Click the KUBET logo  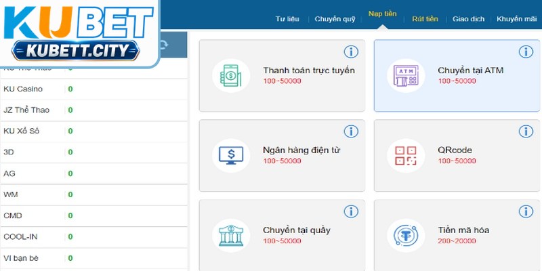click(x=79, y=22)
